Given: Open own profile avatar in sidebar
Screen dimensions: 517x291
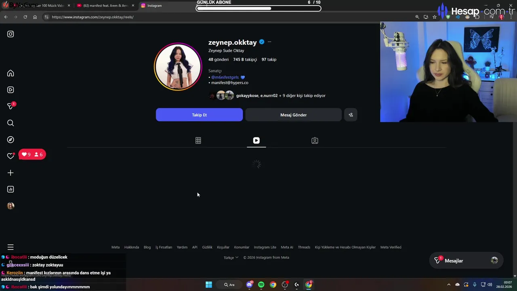Looking at the screenshot, I should [x=11, y=206].
